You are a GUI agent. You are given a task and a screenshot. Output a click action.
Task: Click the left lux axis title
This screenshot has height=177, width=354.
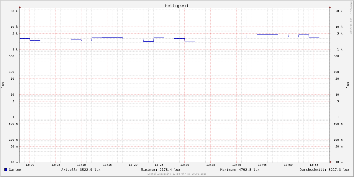click(x=3, y=85)
